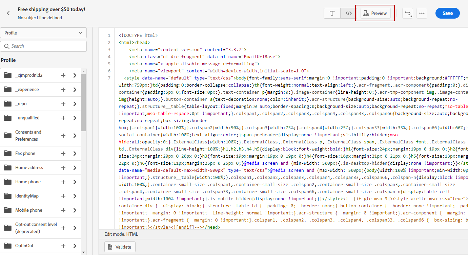Open the more options ellipsis menu
The image size is (468, 255).
422,13
